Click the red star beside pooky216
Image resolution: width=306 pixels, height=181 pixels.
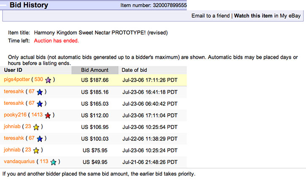pos(48,115)
